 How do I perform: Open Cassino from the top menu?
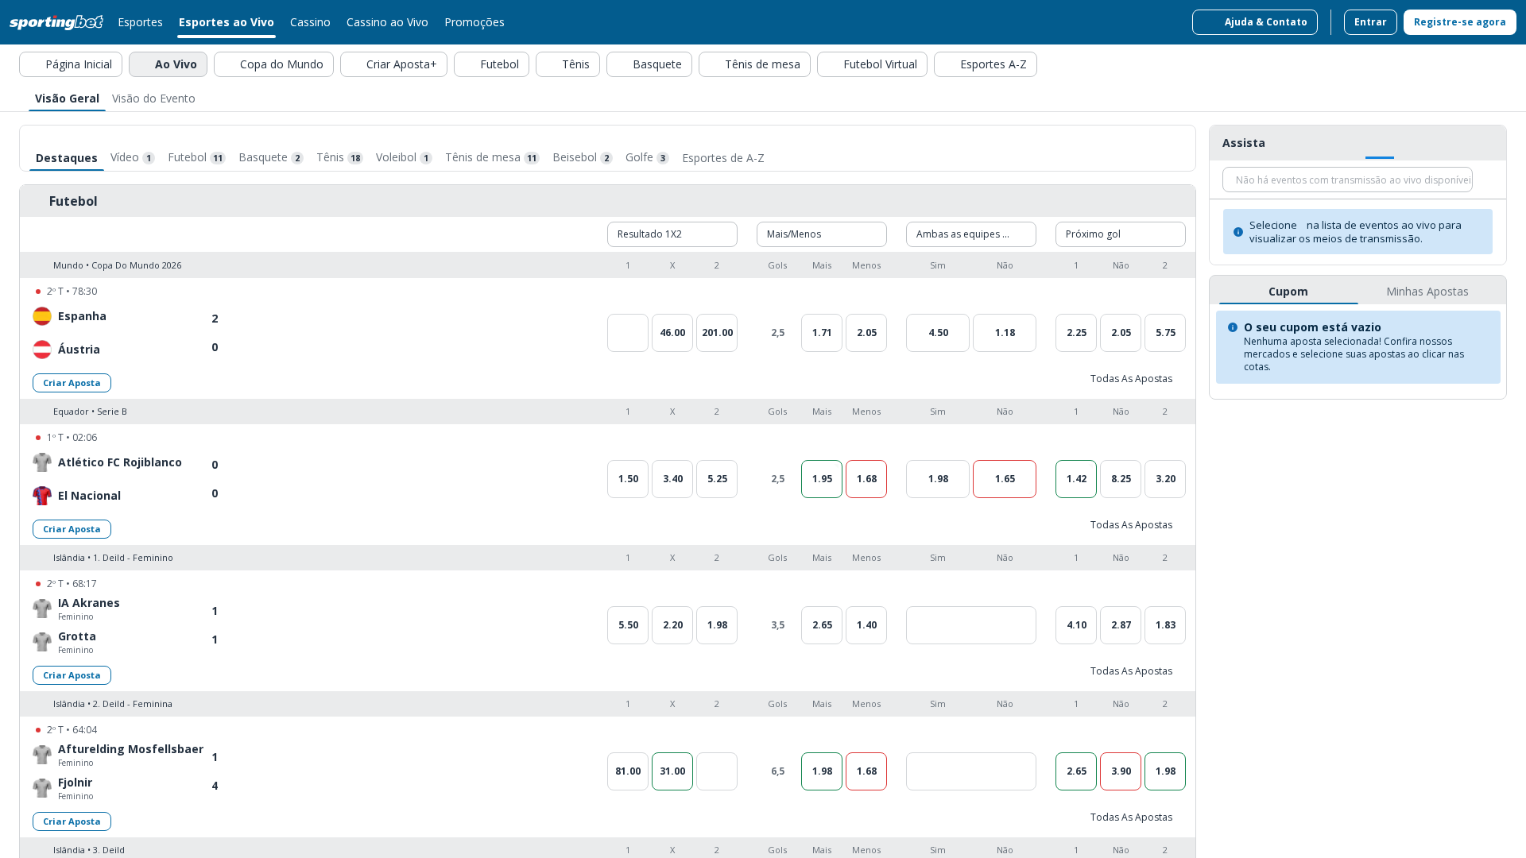point(310,22)
